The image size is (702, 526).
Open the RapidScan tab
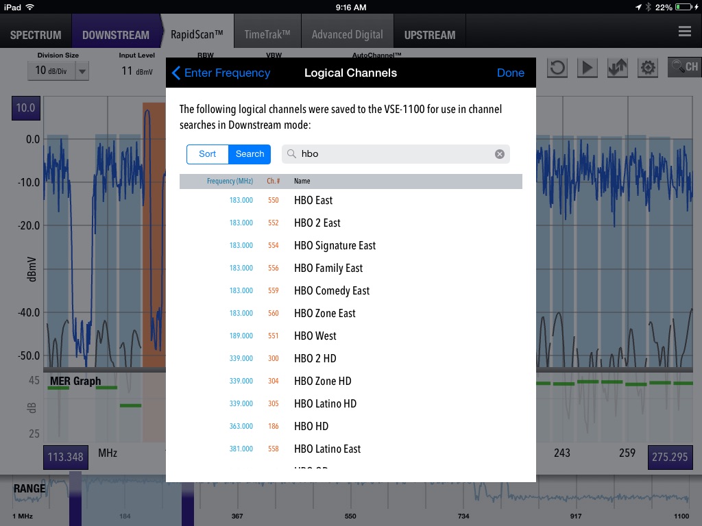[197, 34]
